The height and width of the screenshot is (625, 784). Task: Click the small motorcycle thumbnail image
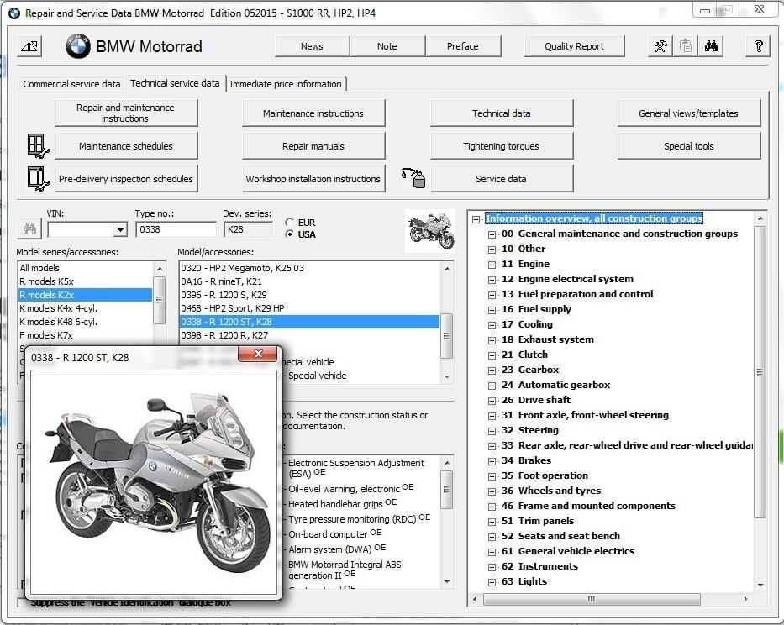pyautogui.click(x=430, y=230)
